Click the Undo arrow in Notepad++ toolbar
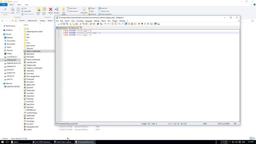The image size is (256, 144). click(x=91, y=24)
